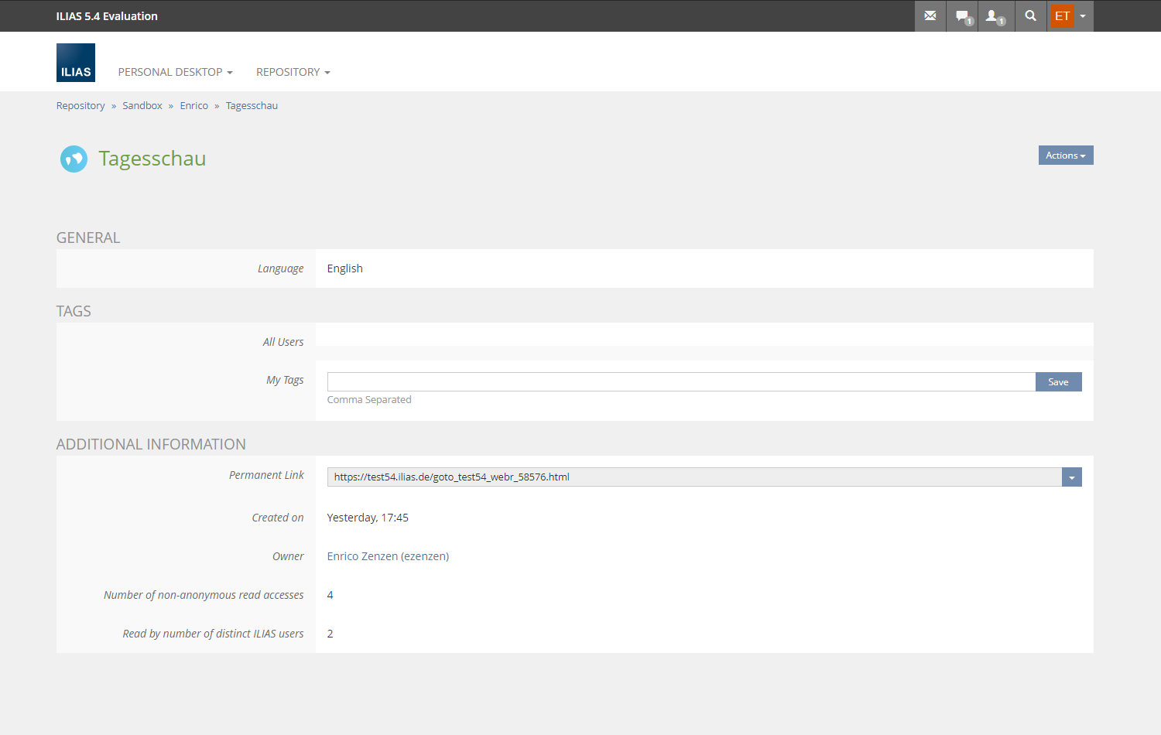Open the contacts notification icon
The width and height of the screenshot is (1161, 735).
point(994,15)
